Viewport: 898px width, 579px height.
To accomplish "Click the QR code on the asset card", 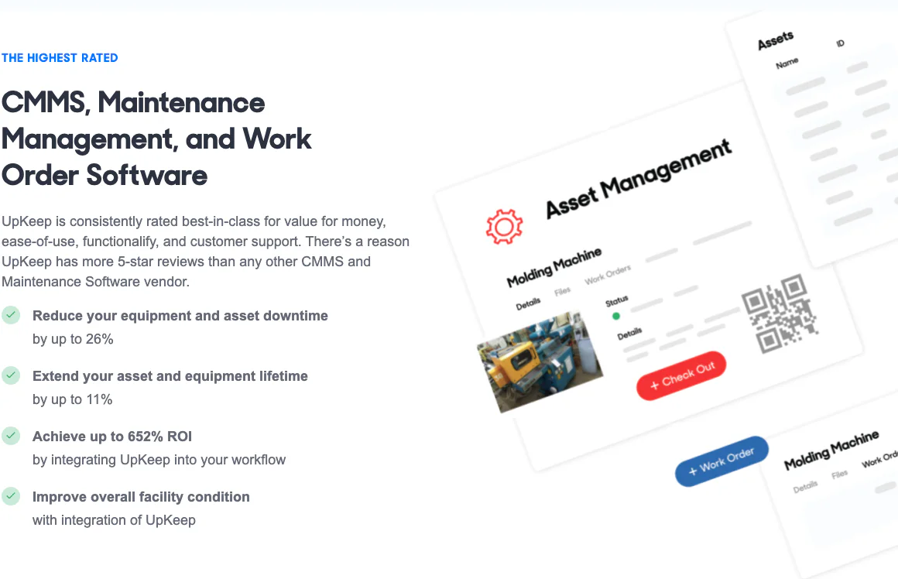I will [779, 313].
